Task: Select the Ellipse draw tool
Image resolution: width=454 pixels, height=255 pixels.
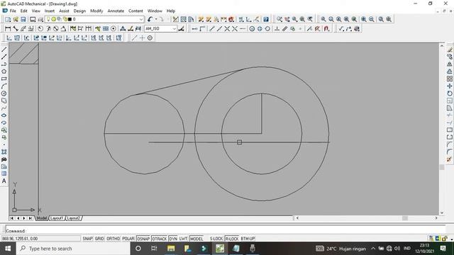Action: click(4, 115)
